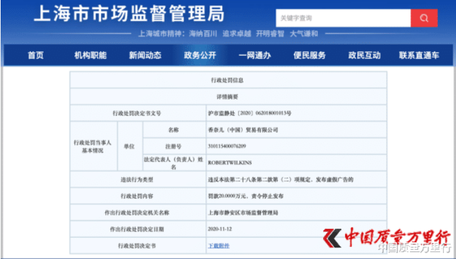Image resolution: width=456 pixels, height=259 pixels.
Task: Select the decision date 2020-11-12
Action: 220,229
